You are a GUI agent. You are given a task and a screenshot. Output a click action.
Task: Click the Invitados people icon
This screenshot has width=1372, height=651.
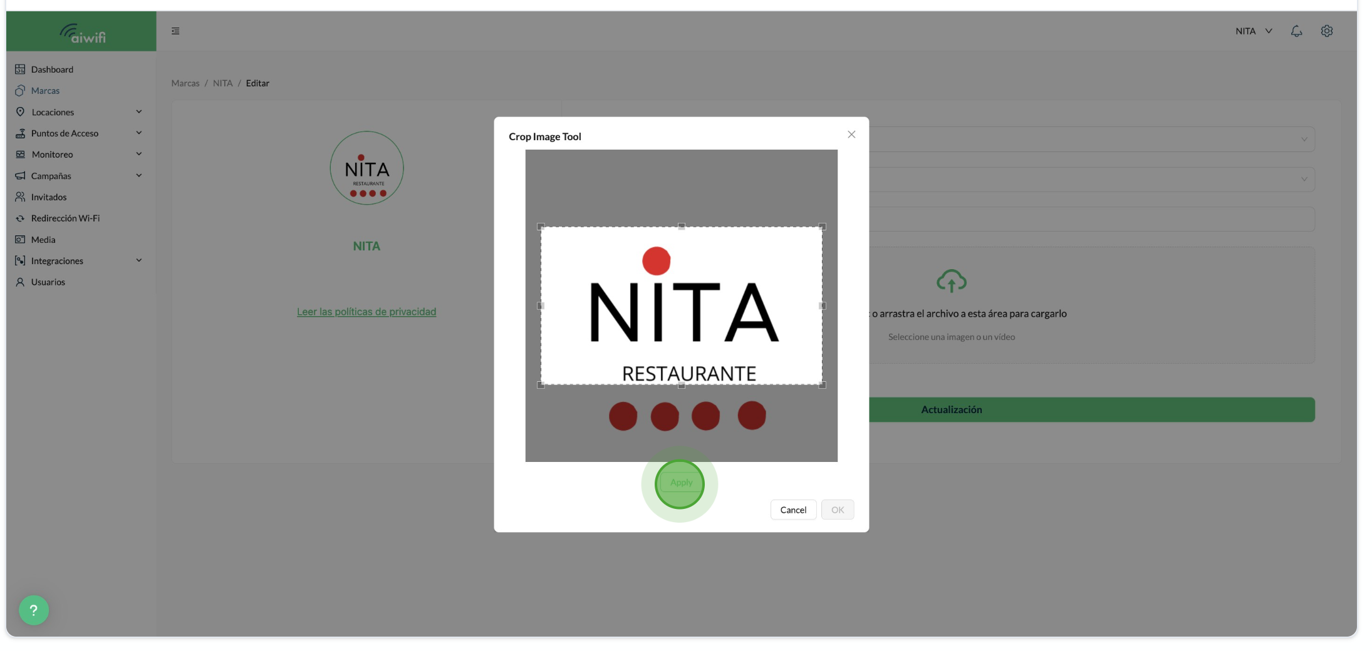[20, 197]
